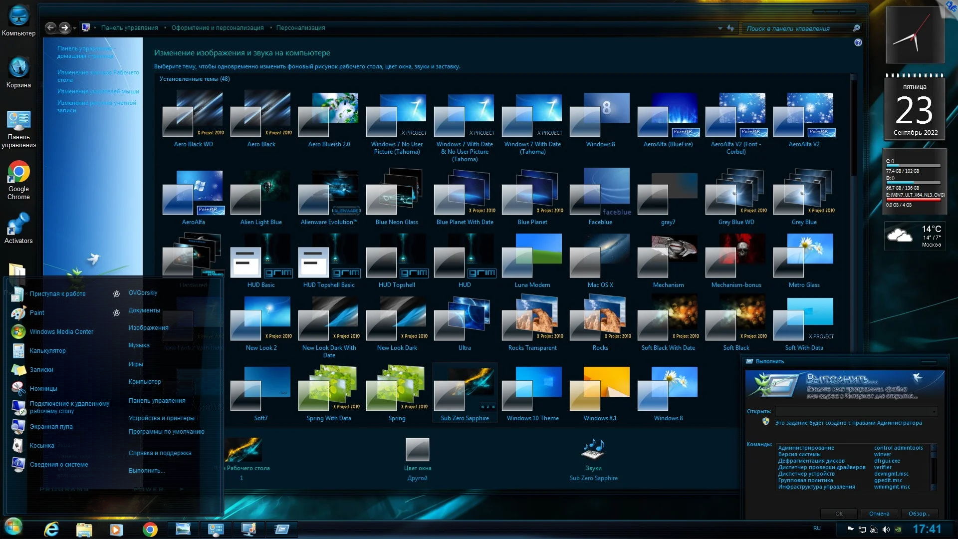
Task: Click Browse (Обзор...) in Run dialog
Action: (919, 514)
